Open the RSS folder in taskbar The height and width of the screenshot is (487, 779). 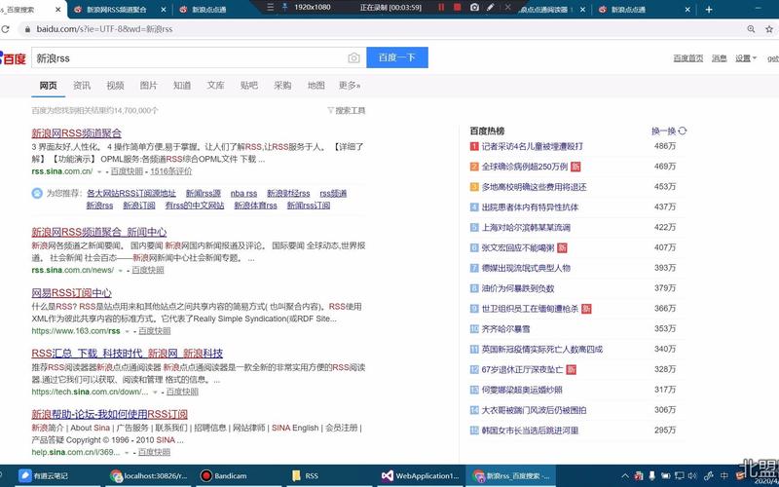[305, 475]
